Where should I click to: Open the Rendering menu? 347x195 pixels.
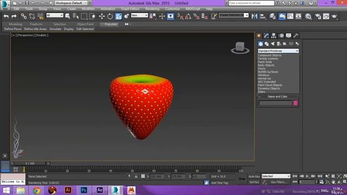click(152, 9)
